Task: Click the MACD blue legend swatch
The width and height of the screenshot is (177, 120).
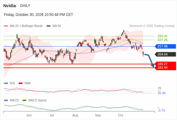Action: [6, 100]
